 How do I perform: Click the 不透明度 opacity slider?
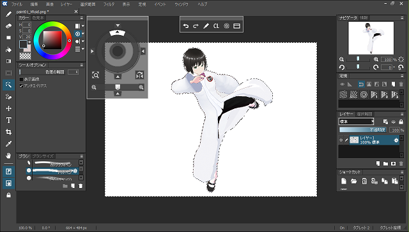(x=364, y=130)
